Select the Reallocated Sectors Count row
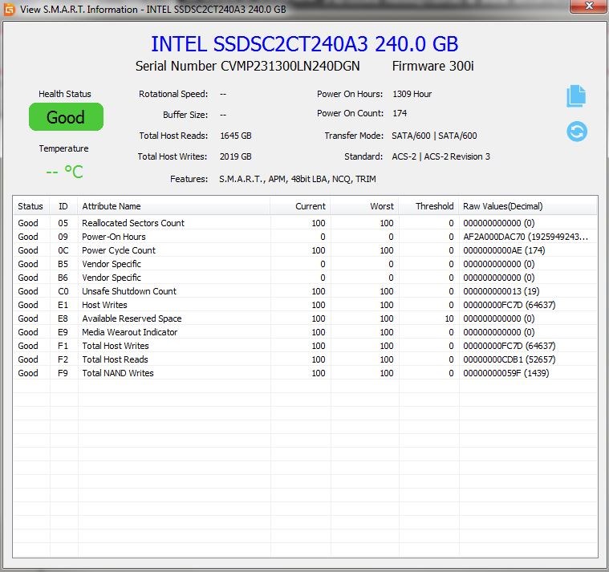Viewport: 609px width, 572px height. pos(305,223)
